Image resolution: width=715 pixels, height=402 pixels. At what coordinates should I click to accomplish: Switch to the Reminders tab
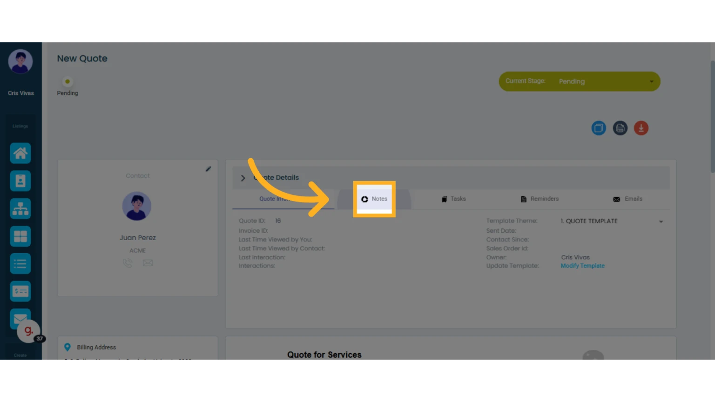[540, 199]
